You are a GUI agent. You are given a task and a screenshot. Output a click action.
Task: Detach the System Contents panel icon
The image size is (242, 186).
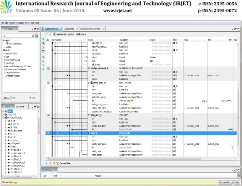[236, 29]
